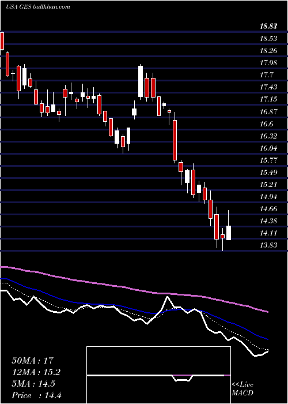Select the 17.98 price axis label

tap(269, 63)
